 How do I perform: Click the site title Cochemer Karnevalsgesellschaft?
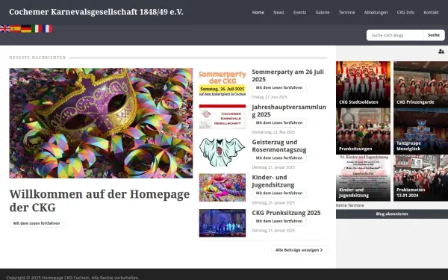pyautogui.click(x=96, y=12)
